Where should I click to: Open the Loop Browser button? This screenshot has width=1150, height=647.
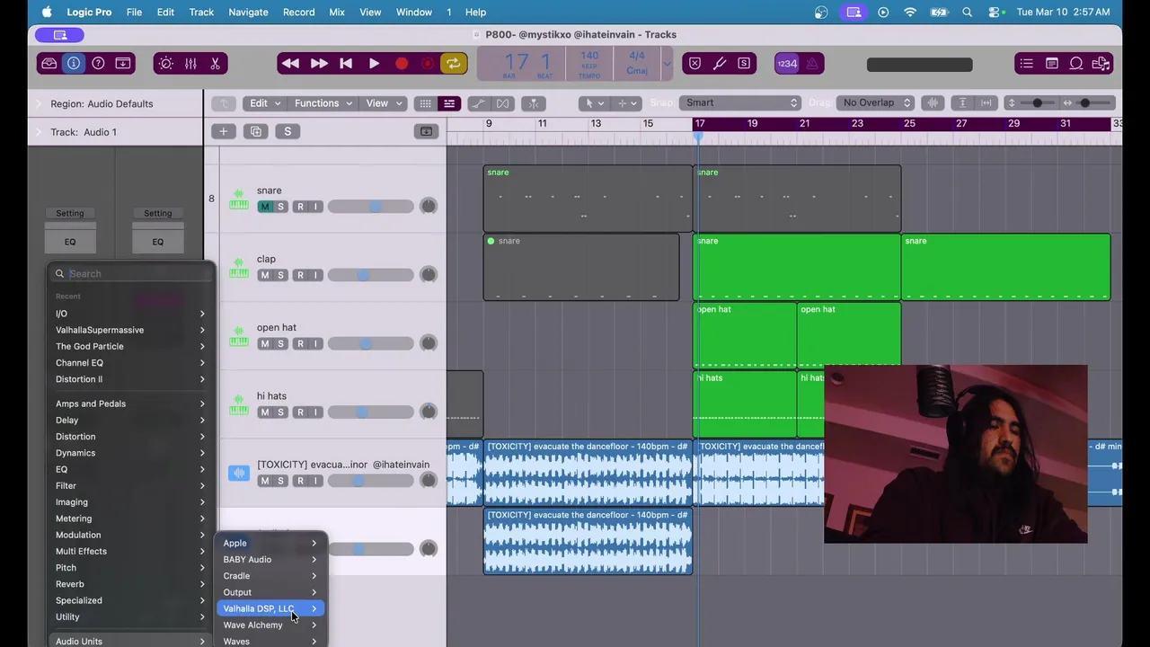1076,64
